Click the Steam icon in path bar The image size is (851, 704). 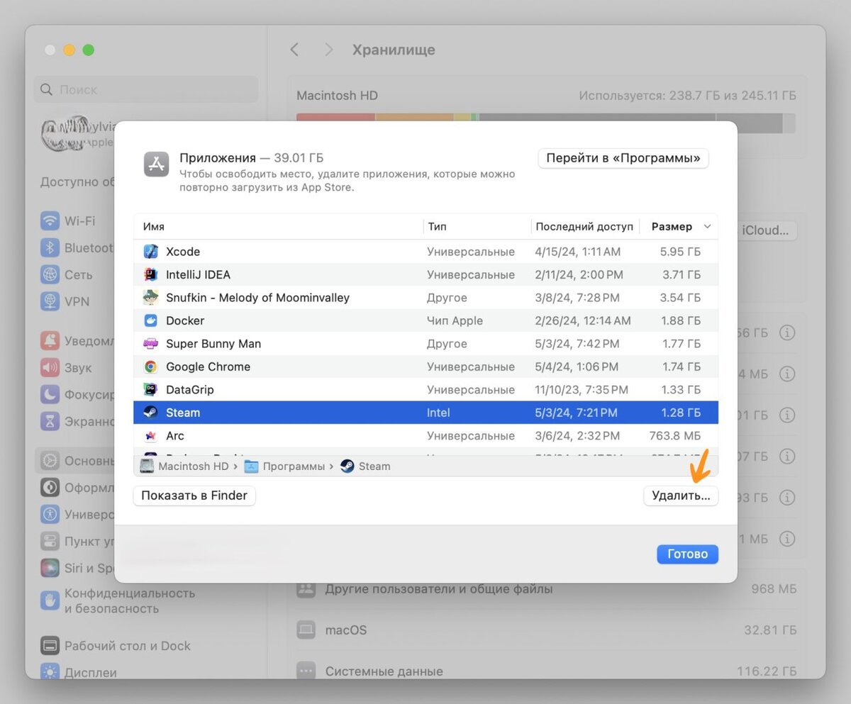[x=347, y=466]
